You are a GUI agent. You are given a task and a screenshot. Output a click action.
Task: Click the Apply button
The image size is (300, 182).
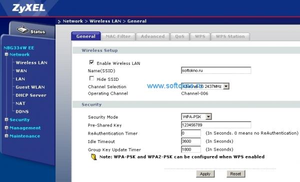205,174
